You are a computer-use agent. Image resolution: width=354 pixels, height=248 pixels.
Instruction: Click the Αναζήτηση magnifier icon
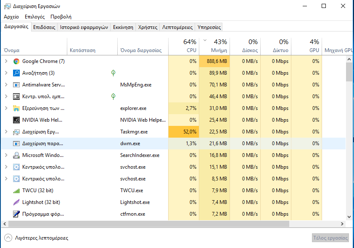[x=16, y=73]
